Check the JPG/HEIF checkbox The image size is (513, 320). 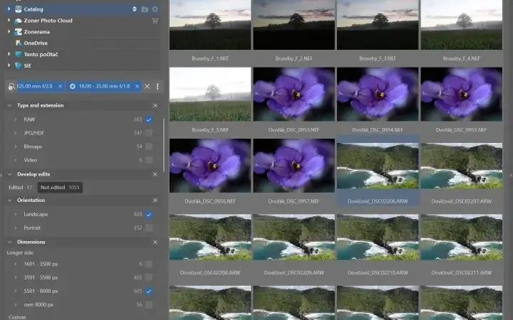pos(149,133)
